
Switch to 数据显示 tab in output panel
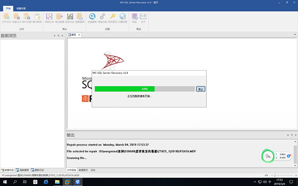click(83, 170)
